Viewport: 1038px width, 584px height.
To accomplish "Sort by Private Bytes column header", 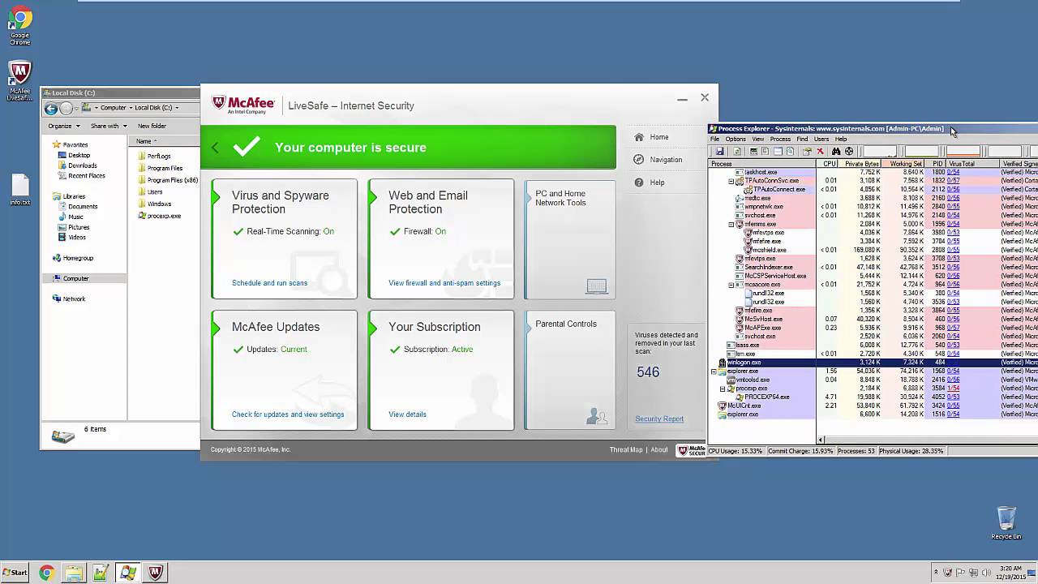I will (x=861, y=164).
